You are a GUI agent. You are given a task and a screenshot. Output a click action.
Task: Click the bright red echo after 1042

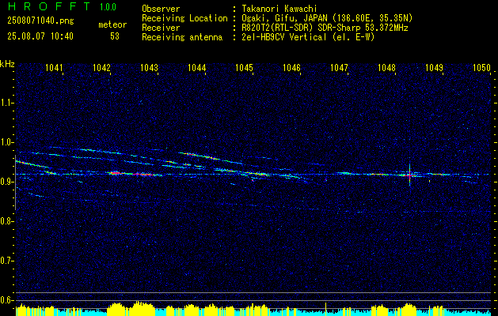point(115,173)
